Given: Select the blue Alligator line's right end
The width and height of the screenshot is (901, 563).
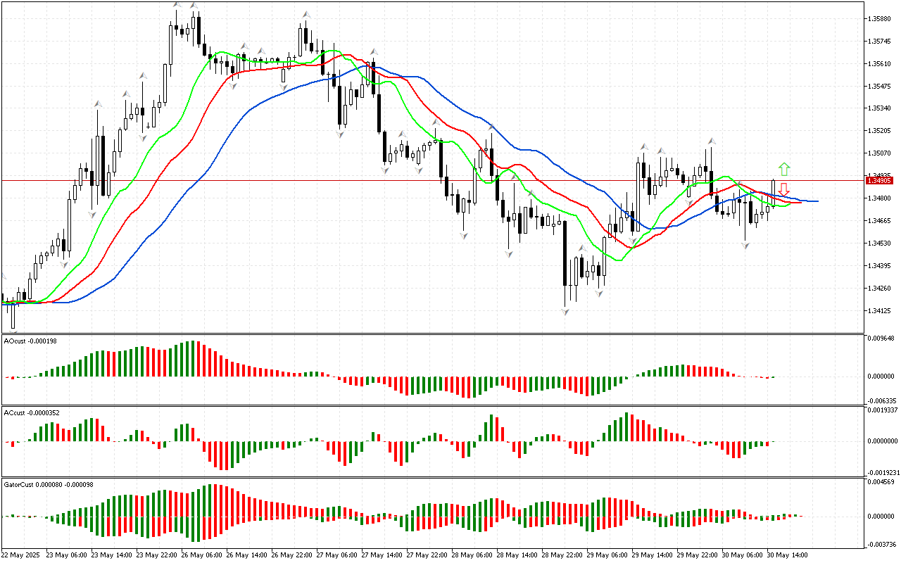Looking at the screenshot, I should tap(816, 201).
